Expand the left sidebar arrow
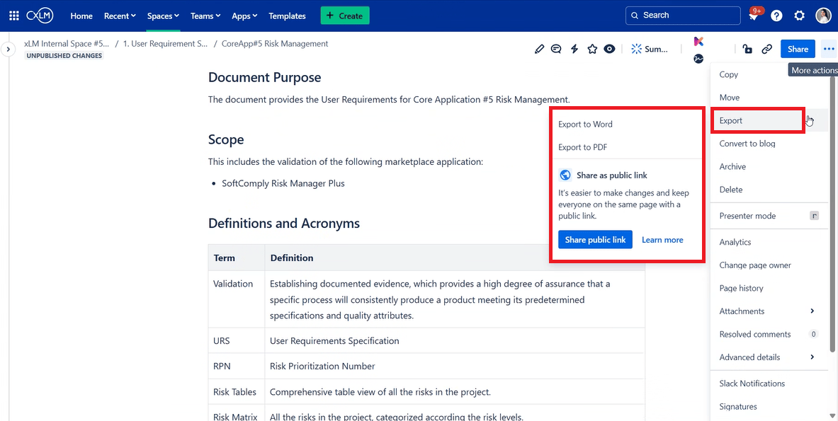 [x=8, y=49]
